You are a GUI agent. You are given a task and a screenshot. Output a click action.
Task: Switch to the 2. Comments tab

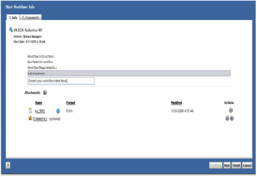coord(31,17)
